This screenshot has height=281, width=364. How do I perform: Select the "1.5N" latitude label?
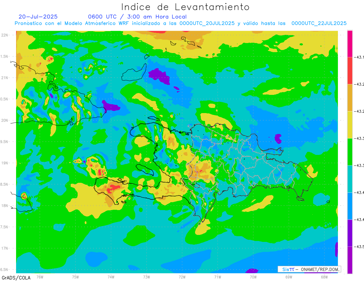pos(5,56)
